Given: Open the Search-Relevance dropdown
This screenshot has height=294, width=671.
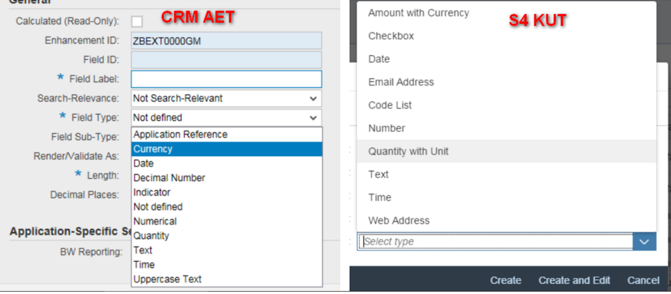Looking at the screenshot, I should coord(226,99).
